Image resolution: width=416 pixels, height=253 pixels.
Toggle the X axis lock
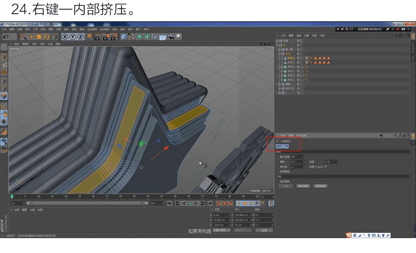point(65,37)
